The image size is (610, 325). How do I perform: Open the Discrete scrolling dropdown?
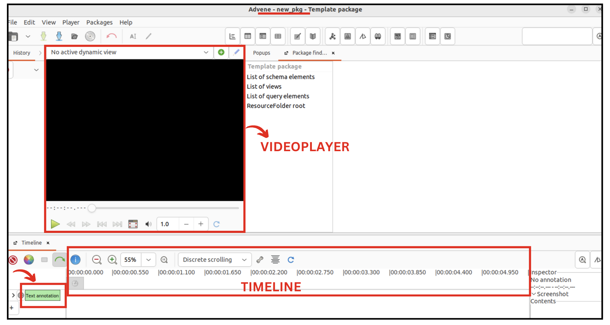pos(215,260)
